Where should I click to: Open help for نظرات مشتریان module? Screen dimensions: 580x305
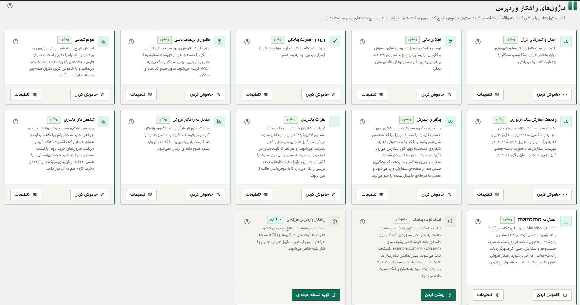(x=247, y=122)
